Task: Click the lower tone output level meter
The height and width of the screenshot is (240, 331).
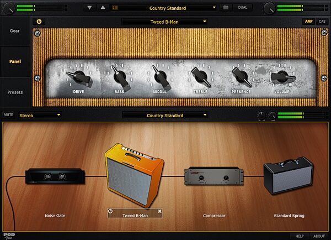Action: point(303,116)
